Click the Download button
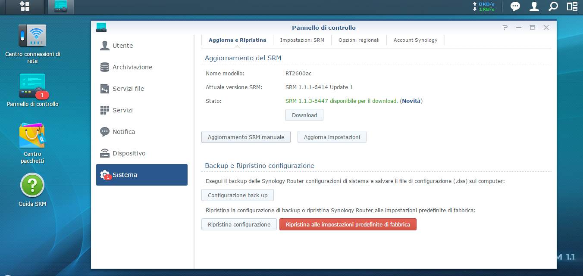This screenshot has height=276, width=583. 304,115
